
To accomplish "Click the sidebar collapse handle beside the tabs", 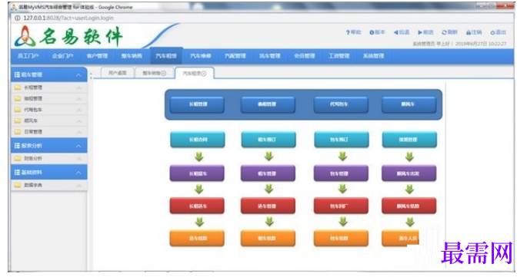I will (91, 76).
